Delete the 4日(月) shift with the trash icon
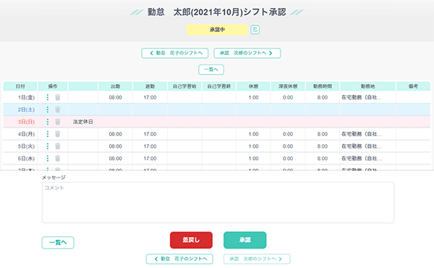The image size is (434, 268). (x=58, y=134)
